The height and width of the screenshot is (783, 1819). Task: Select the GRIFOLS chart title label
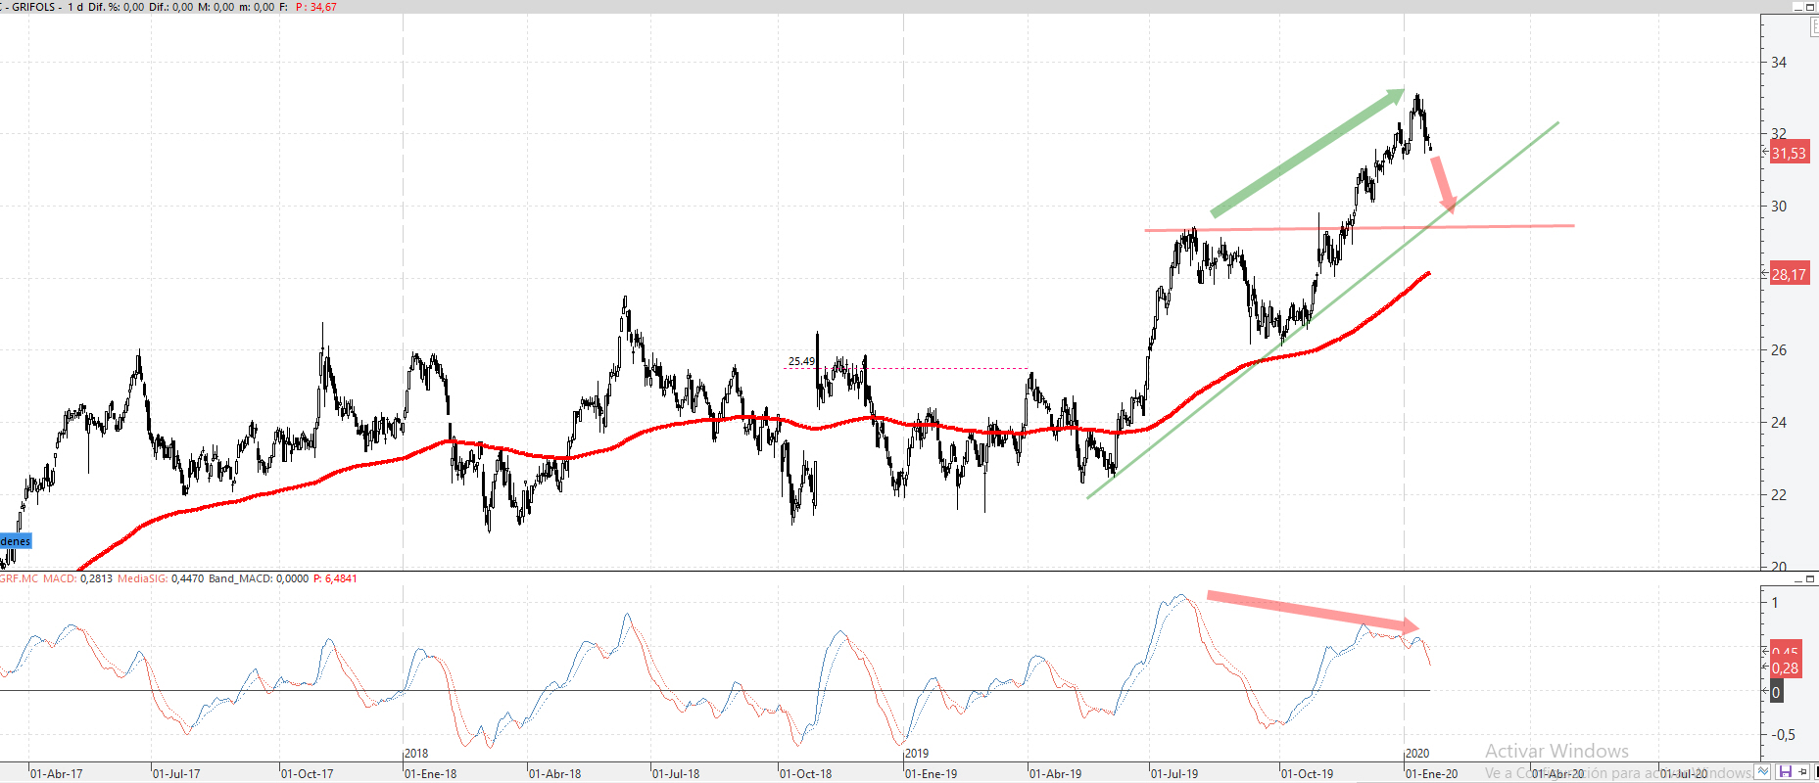pyautogui.click(x=33, y=7)
